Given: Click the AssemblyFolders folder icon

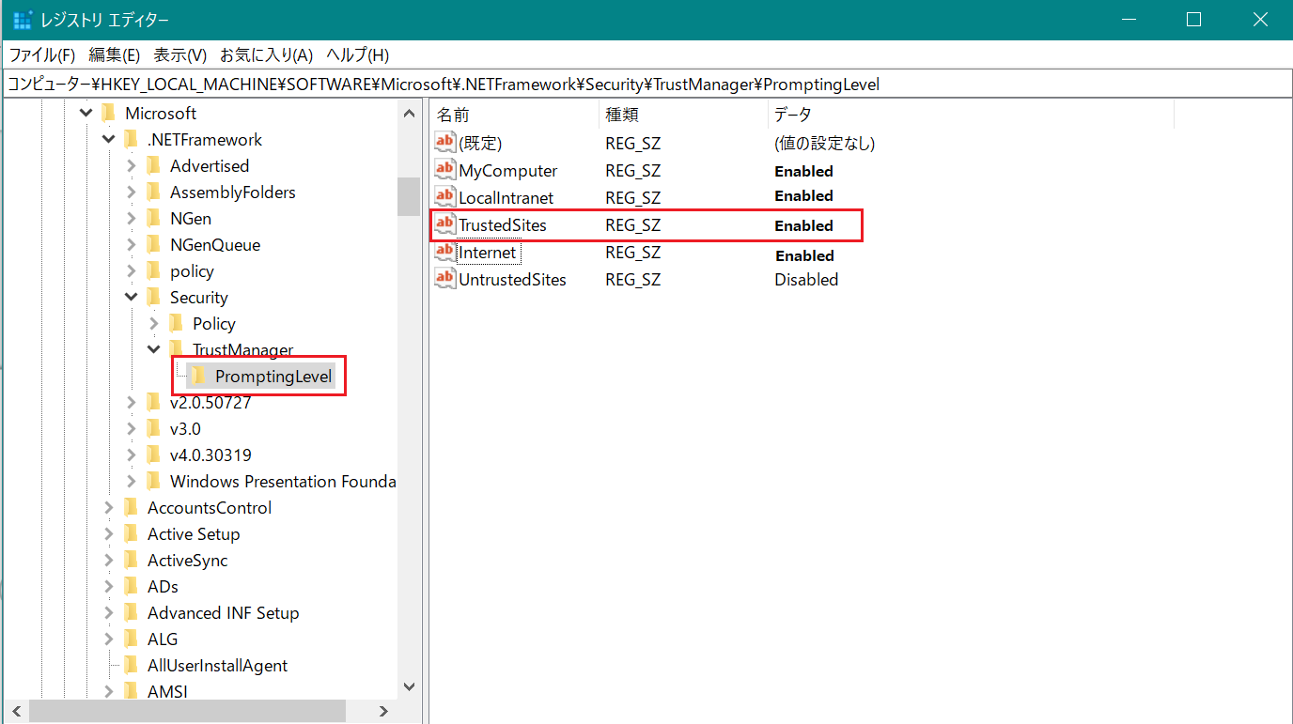Looking at the screenshot, I should tap(153, 192).
